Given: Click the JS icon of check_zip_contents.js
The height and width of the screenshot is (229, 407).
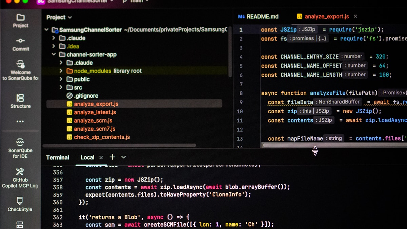Looking at the screenshot, I should (x=70, y=137).
